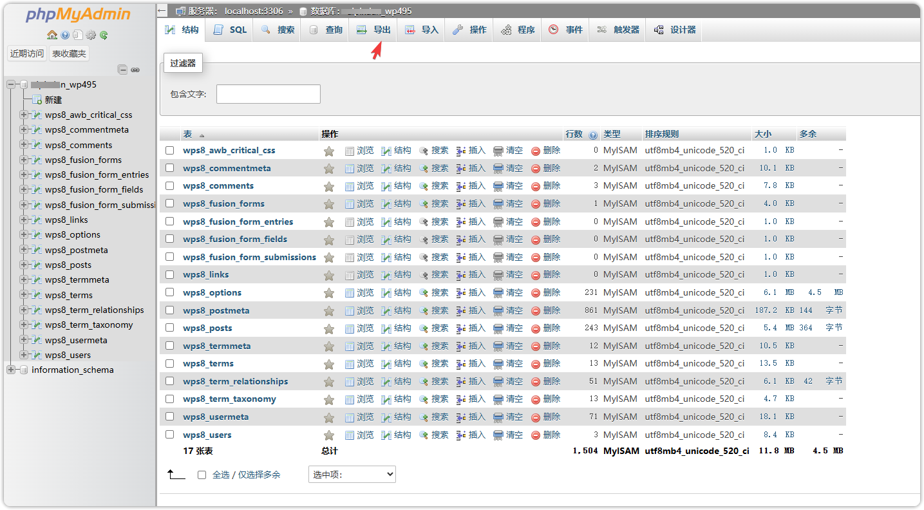Star the wps8_options table as favorite
The height and width of the screenshot is (510, 924).
[x=329, y=293]
